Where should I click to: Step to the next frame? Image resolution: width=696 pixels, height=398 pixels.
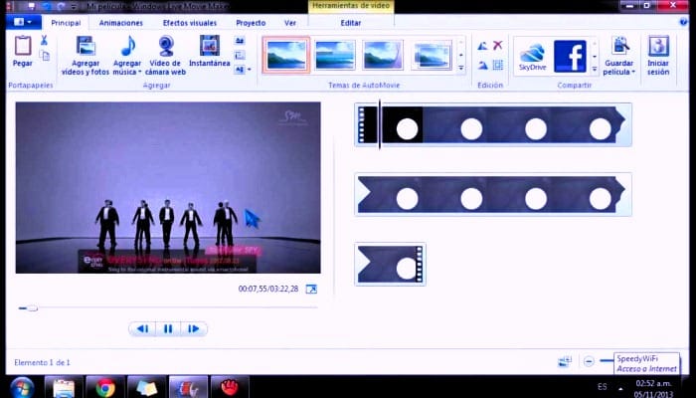194,328
